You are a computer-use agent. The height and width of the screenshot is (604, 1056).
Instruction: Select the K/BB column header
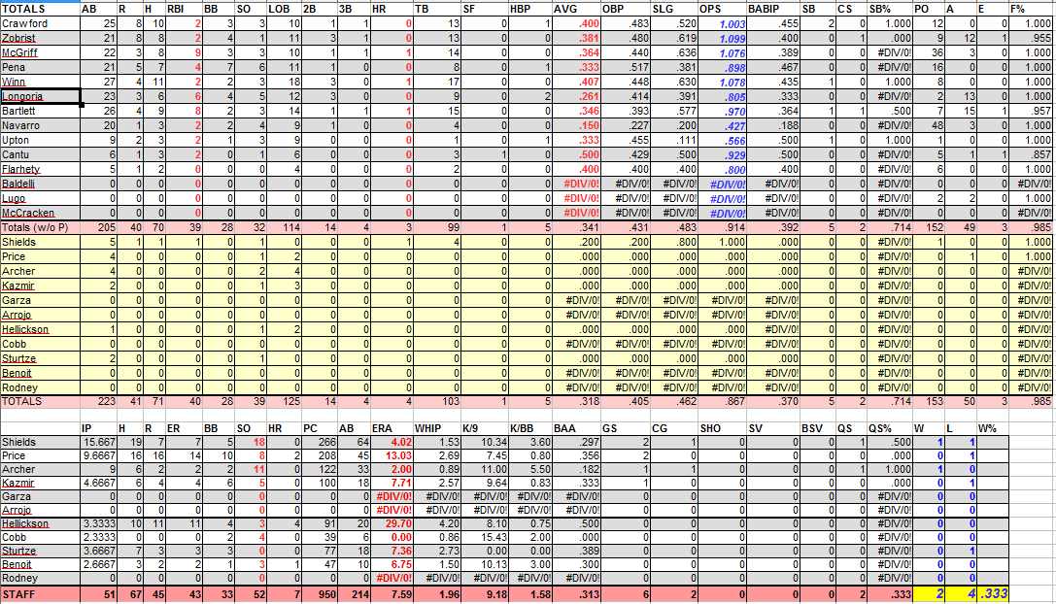530,428
